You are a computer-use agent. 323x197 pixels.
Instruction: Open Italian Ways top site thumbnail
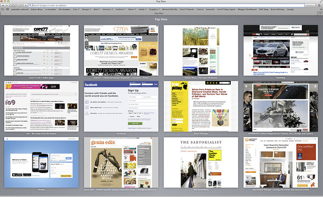point(201,50)
